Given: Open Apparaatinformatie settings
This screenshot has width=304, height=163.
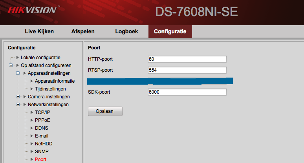Looking at the screenshot, I should click(55, 81).
